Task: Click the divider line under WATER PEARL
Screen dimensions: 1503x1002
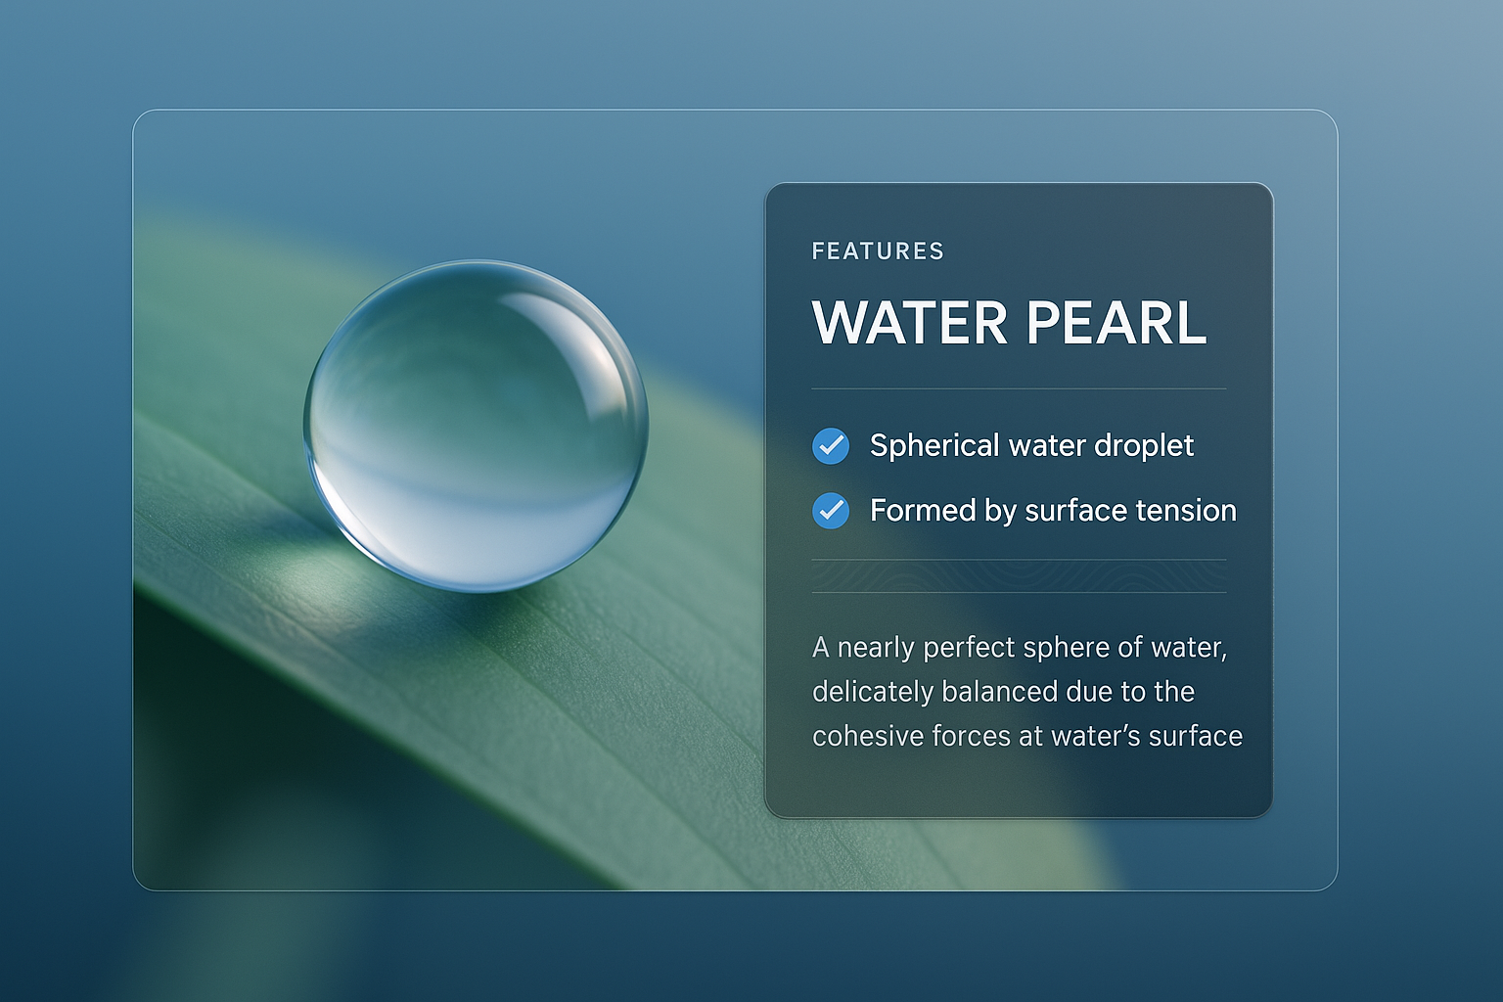Action: [1018, 389]
